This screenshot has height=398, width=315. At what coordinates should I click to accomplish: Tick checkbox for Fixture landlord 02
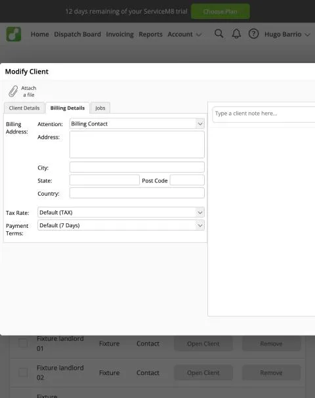coord(23,372)
